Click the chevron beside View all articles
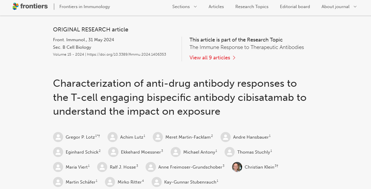371x189 pixels. click(234, 58)
